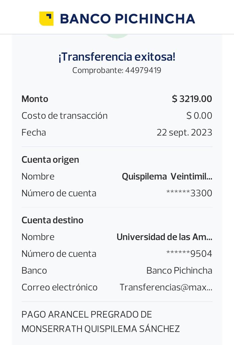
Task: Select the date 22 sept. 2023
Action: pyautogui.click(x=184, y=132)
